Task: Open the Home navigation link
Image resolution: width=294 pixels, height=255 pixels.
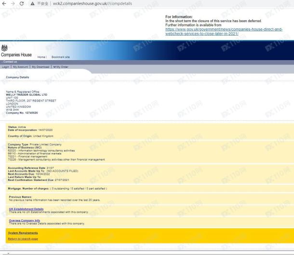Action: [41, 57]
